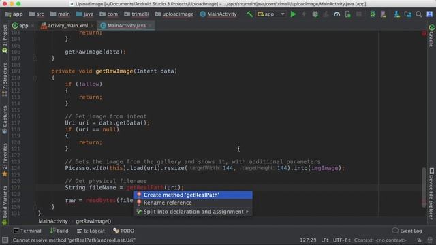
Task: Click Attach debugger to Android process icon
Action: coord(348,14)
